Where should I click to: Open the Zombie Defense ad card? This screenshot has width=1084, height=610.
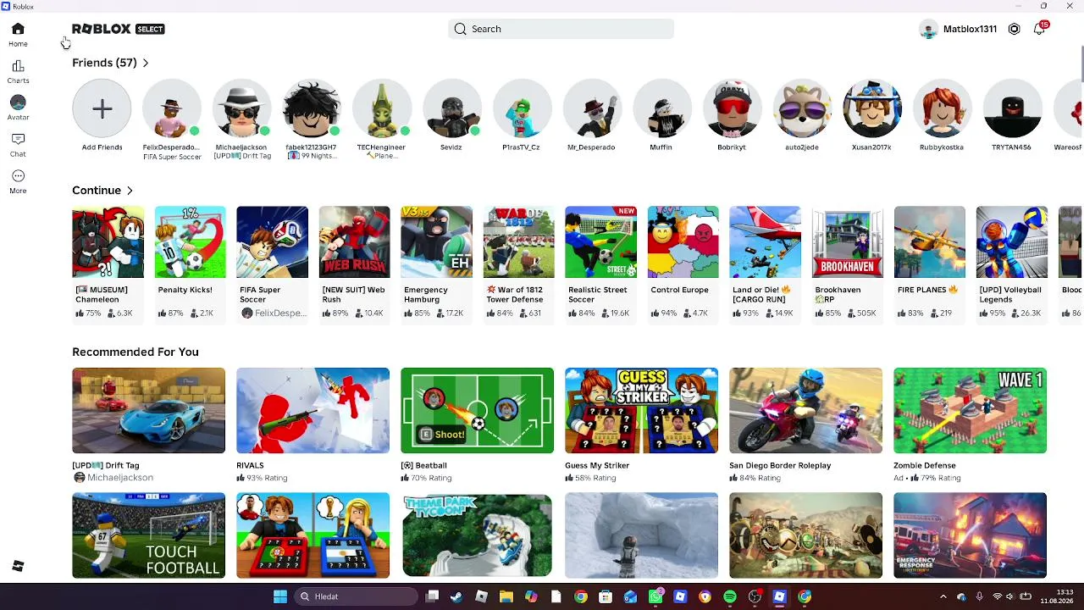coord(970,411)
